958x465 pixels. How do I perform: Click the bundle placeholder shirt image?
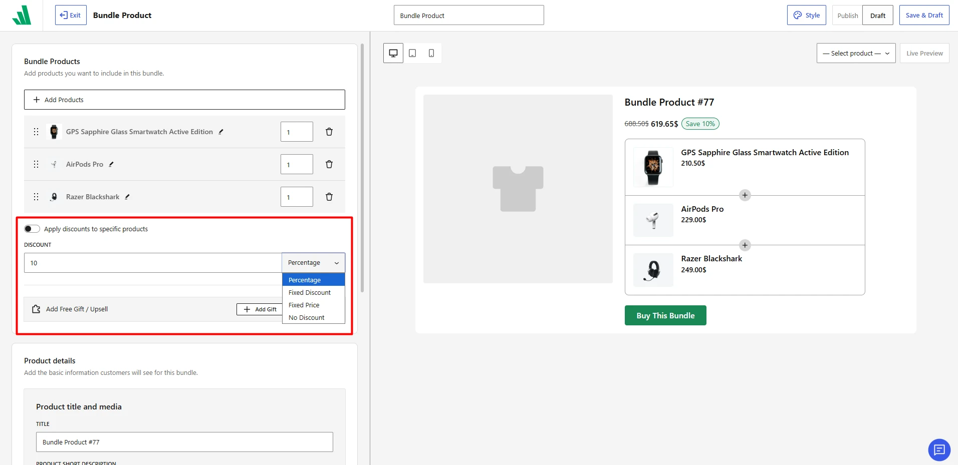tap(518, 189)
